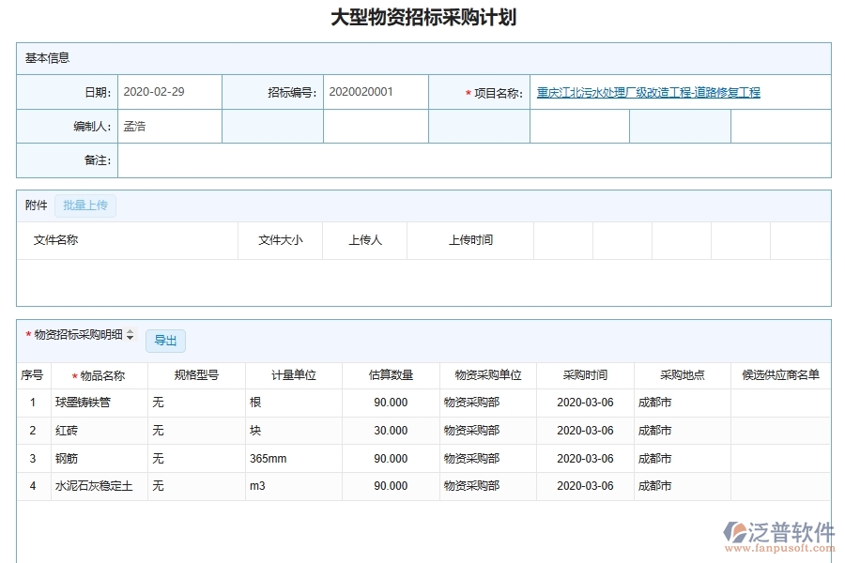The width and height of the screenshot is (845, 563).
Task: Click the 招标编号 field showing 2020020001
Action: click(x=374, y=92)
